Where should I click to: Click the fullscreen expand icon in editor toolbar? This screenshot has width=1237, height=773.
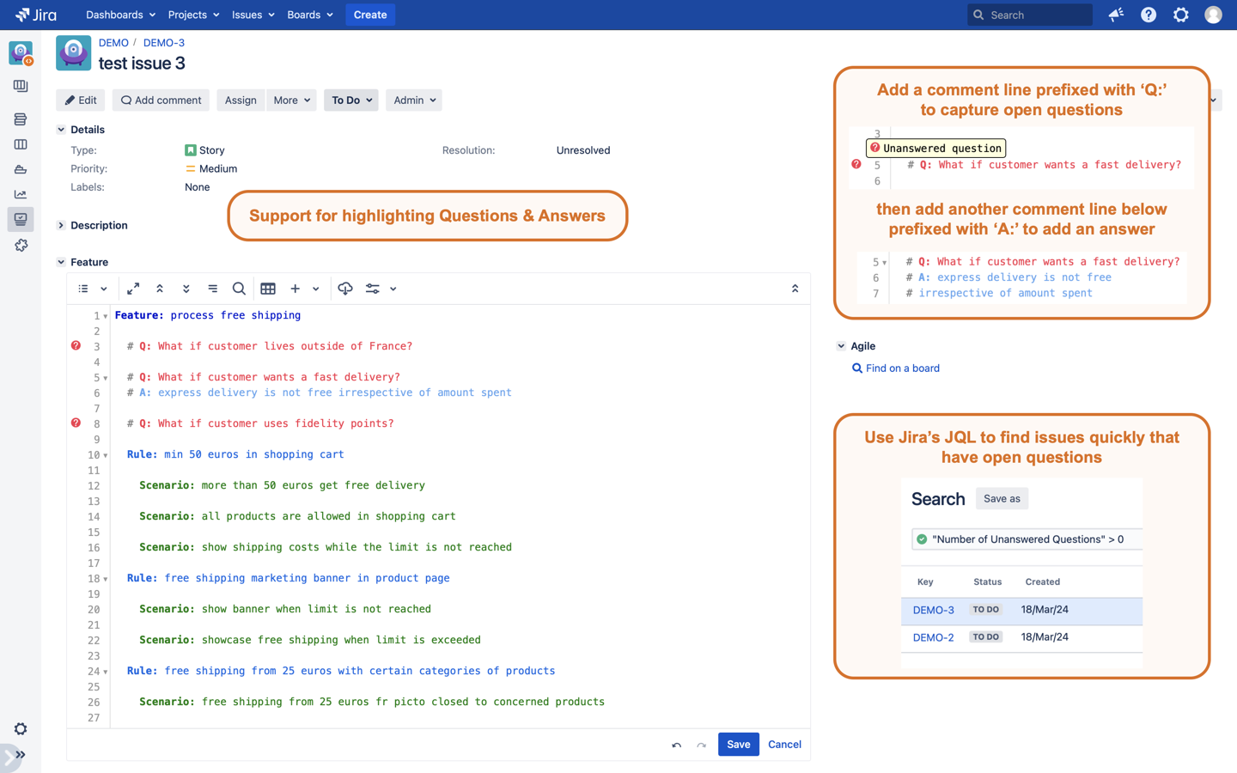pos(133,289)
